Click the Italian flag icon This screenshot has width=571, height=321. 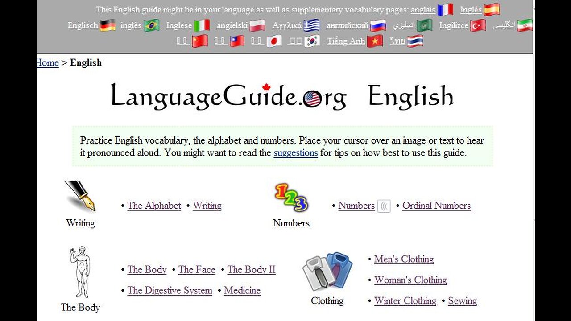202,25
